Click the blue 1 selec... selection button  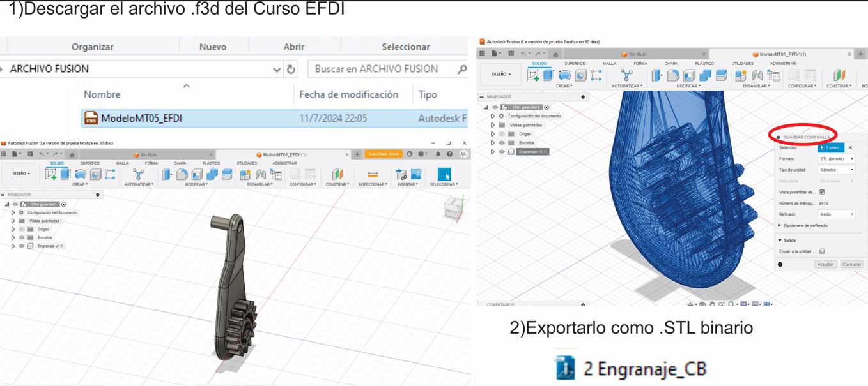[x=831, y=147]
